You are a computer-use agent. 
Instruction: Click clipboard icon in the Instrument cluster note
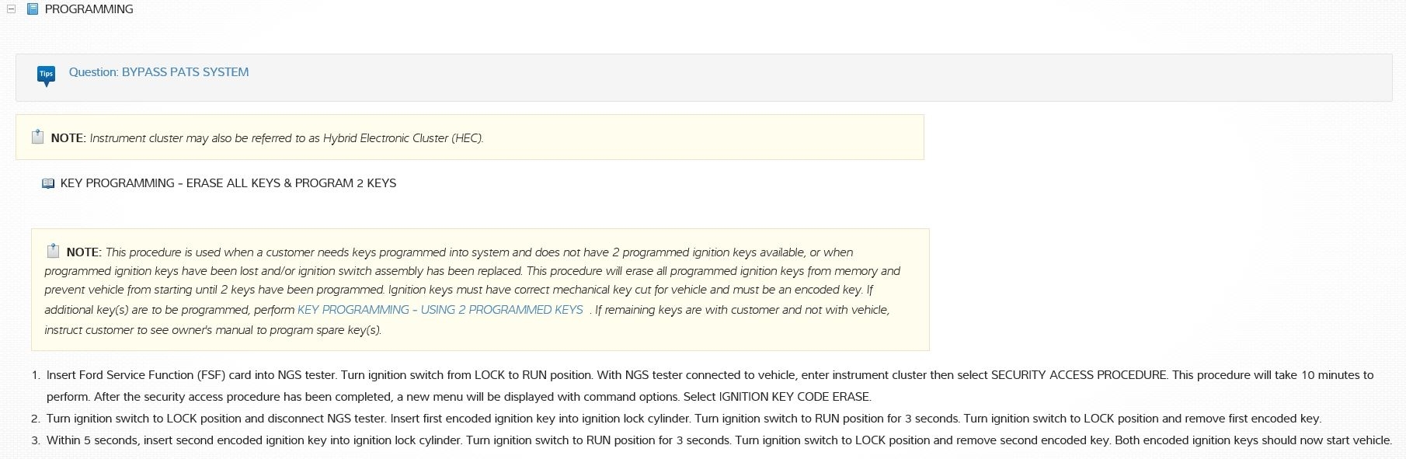[37, 137]
